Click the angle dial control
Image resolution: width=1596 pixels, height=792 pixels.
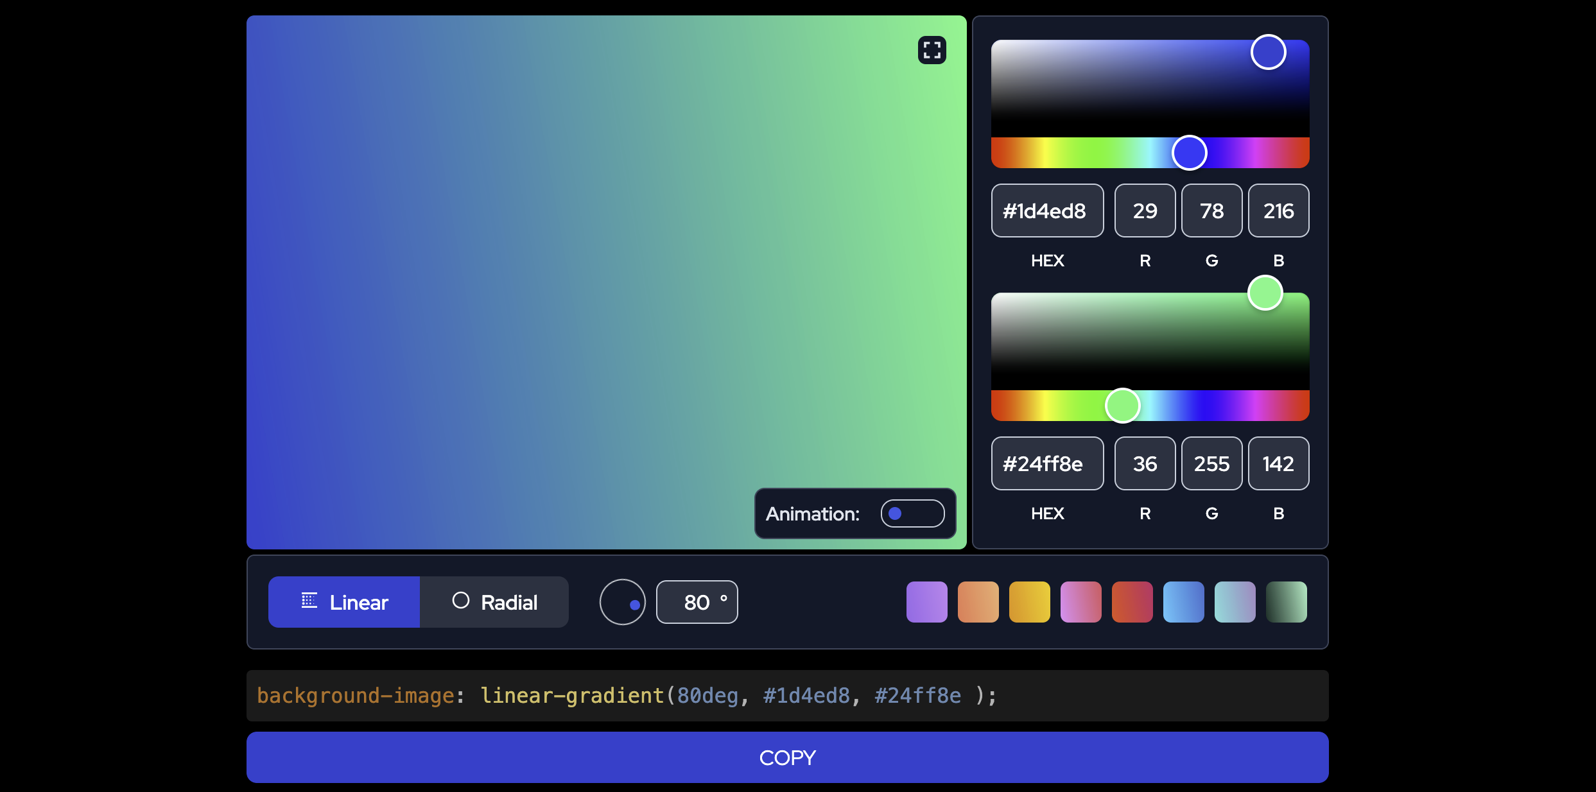click(x=621, y=601)
